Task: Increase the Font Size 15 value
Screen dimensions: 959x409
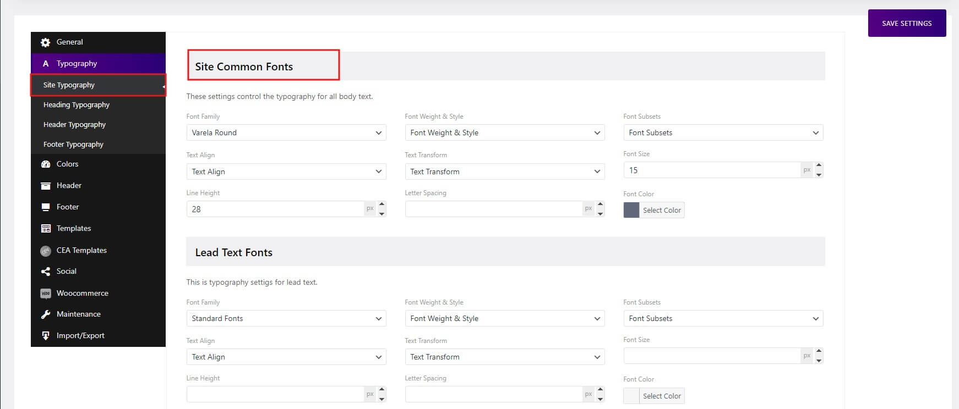Action: (819, 165)
